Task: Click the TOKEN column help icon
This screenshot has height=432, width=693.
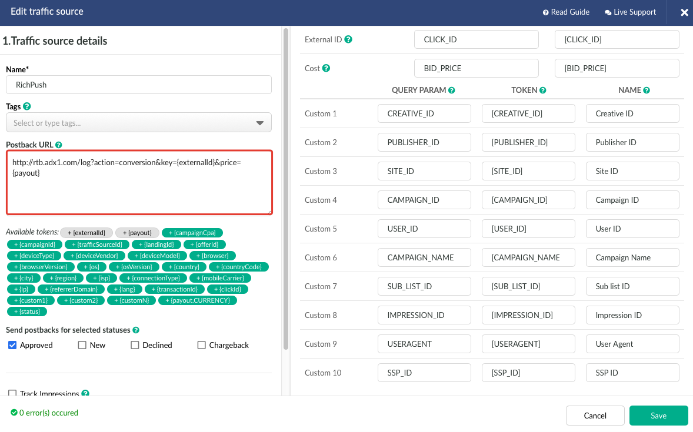Action: click(x=543, y=90)
